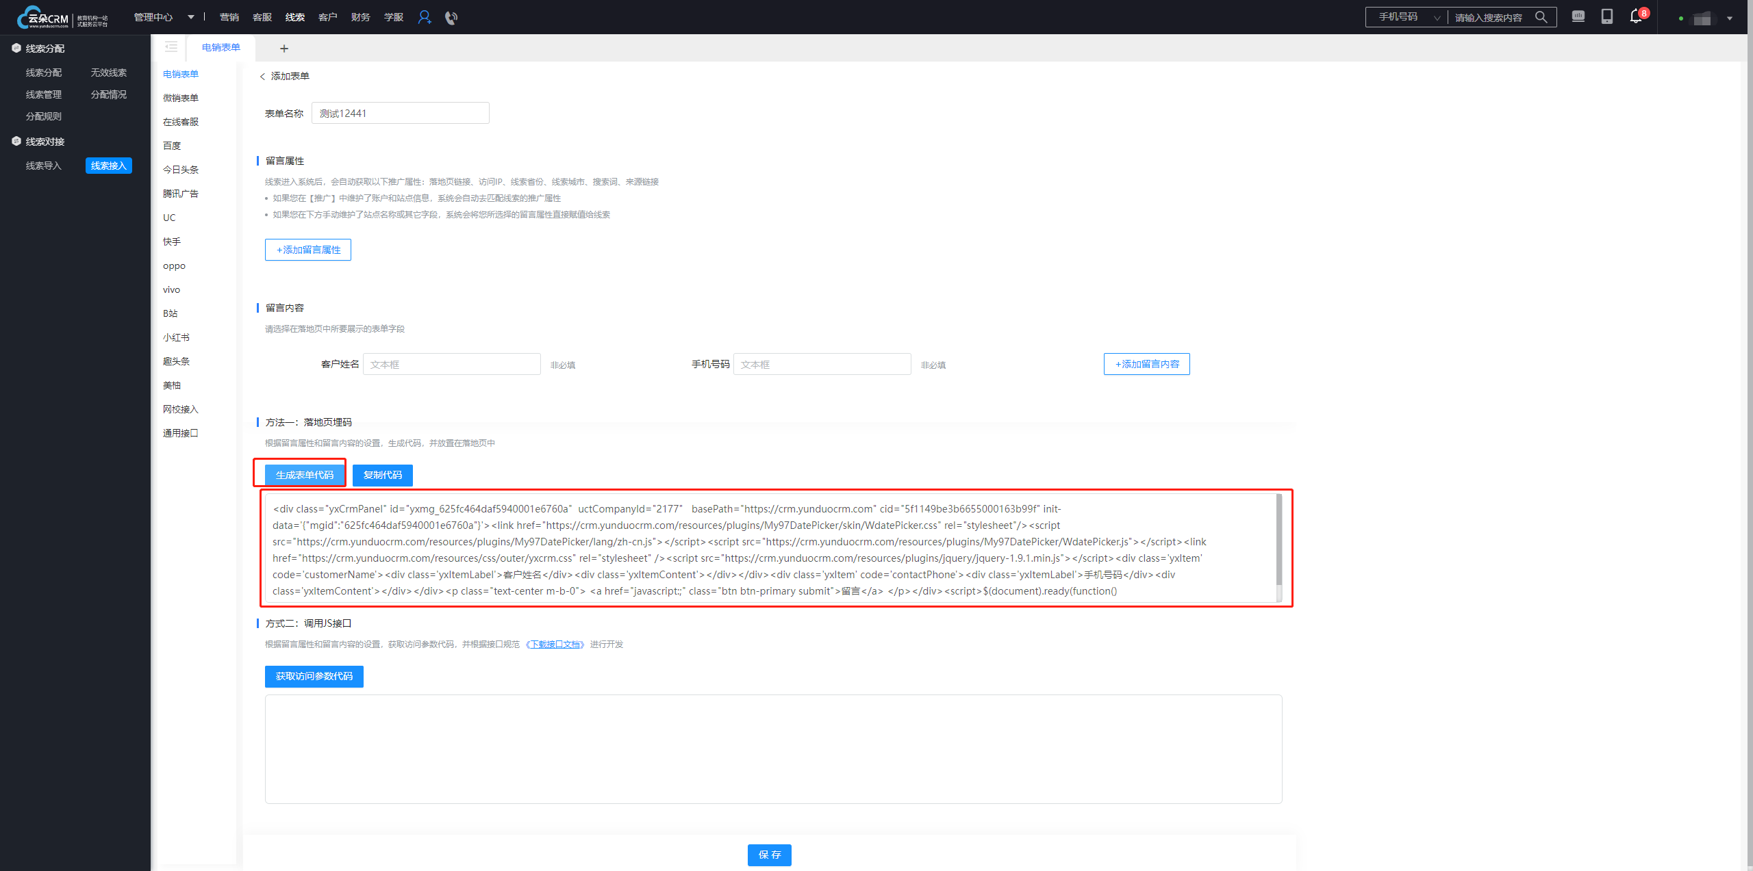Add a new tab with plus icon
This screenshot has width=1753, height=871.
click(284, 49)
